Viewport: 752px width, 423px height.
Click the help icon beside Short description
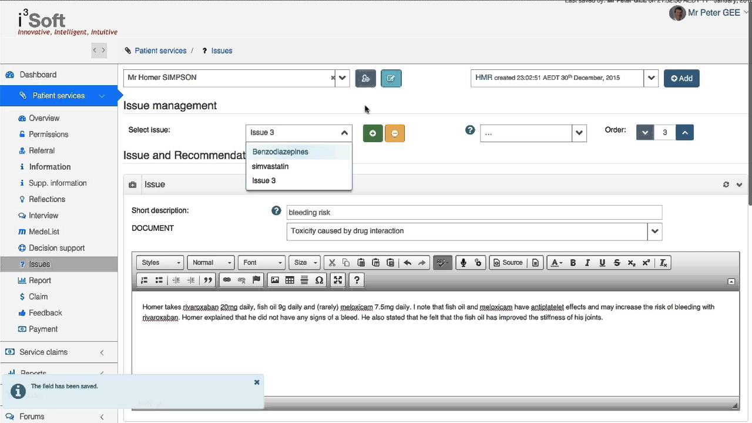(276, 210)
